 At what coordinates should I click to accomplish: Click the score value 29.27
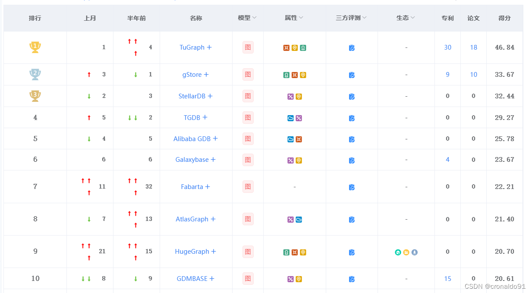[x=504, y=117]
